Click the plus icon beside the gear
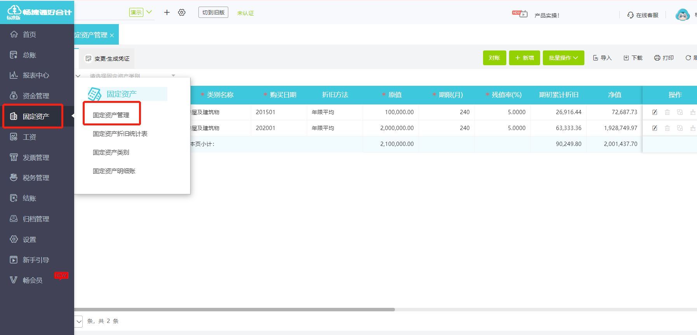 [x=167, y=12]
